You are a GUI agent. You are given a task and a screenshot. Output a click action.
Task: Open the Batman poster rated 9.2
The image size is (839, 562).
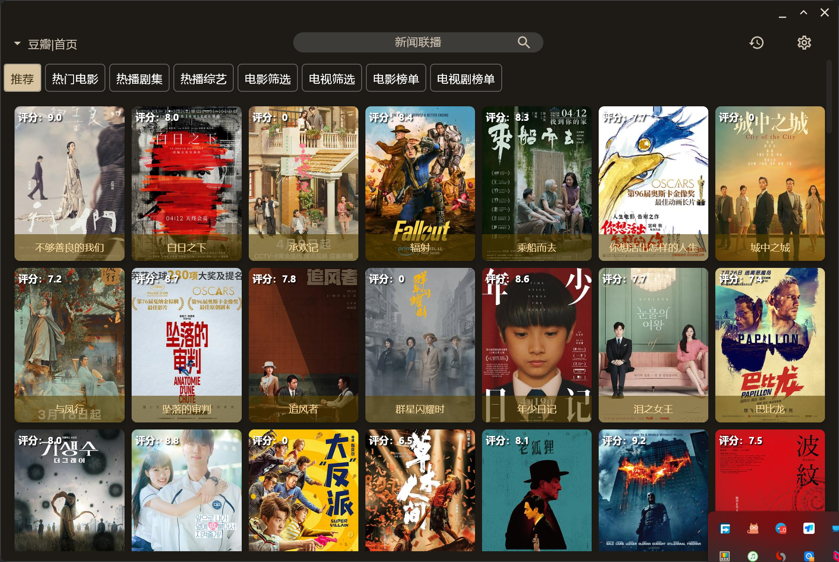coord(653,490)
